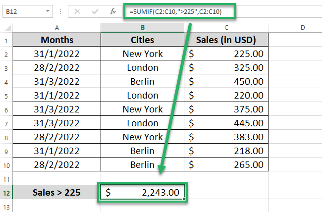Select sales value 220.00
The image size is (322, 212).
click(226, 95)
